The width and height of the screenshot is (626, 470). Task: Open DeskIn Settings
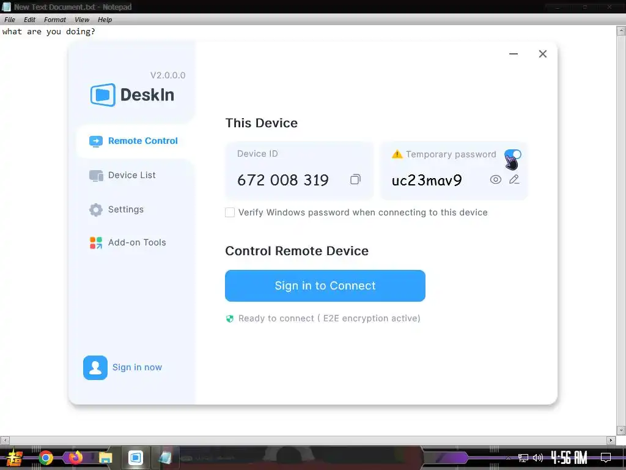coord(116,209)
